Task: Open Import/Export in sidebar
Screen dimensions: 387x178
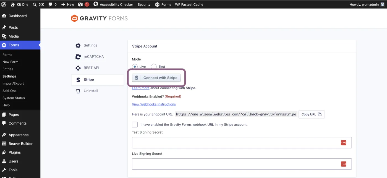Action: coord(13,83)
